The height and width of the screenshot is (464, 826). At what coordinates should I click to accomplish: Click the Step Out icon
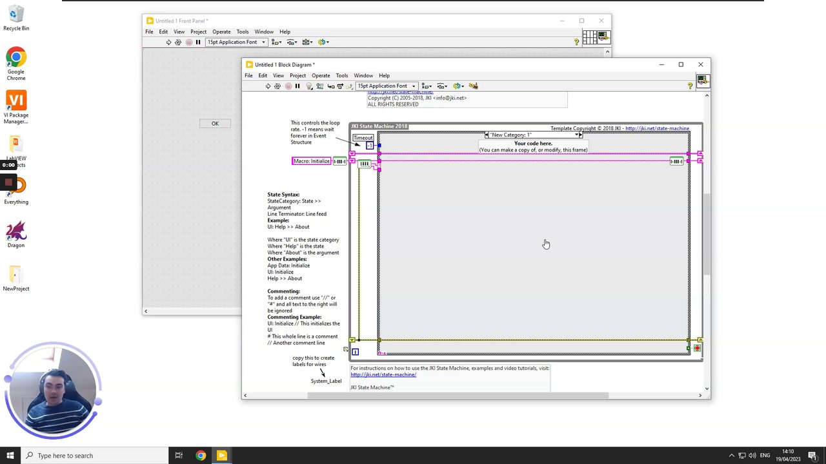350,86
